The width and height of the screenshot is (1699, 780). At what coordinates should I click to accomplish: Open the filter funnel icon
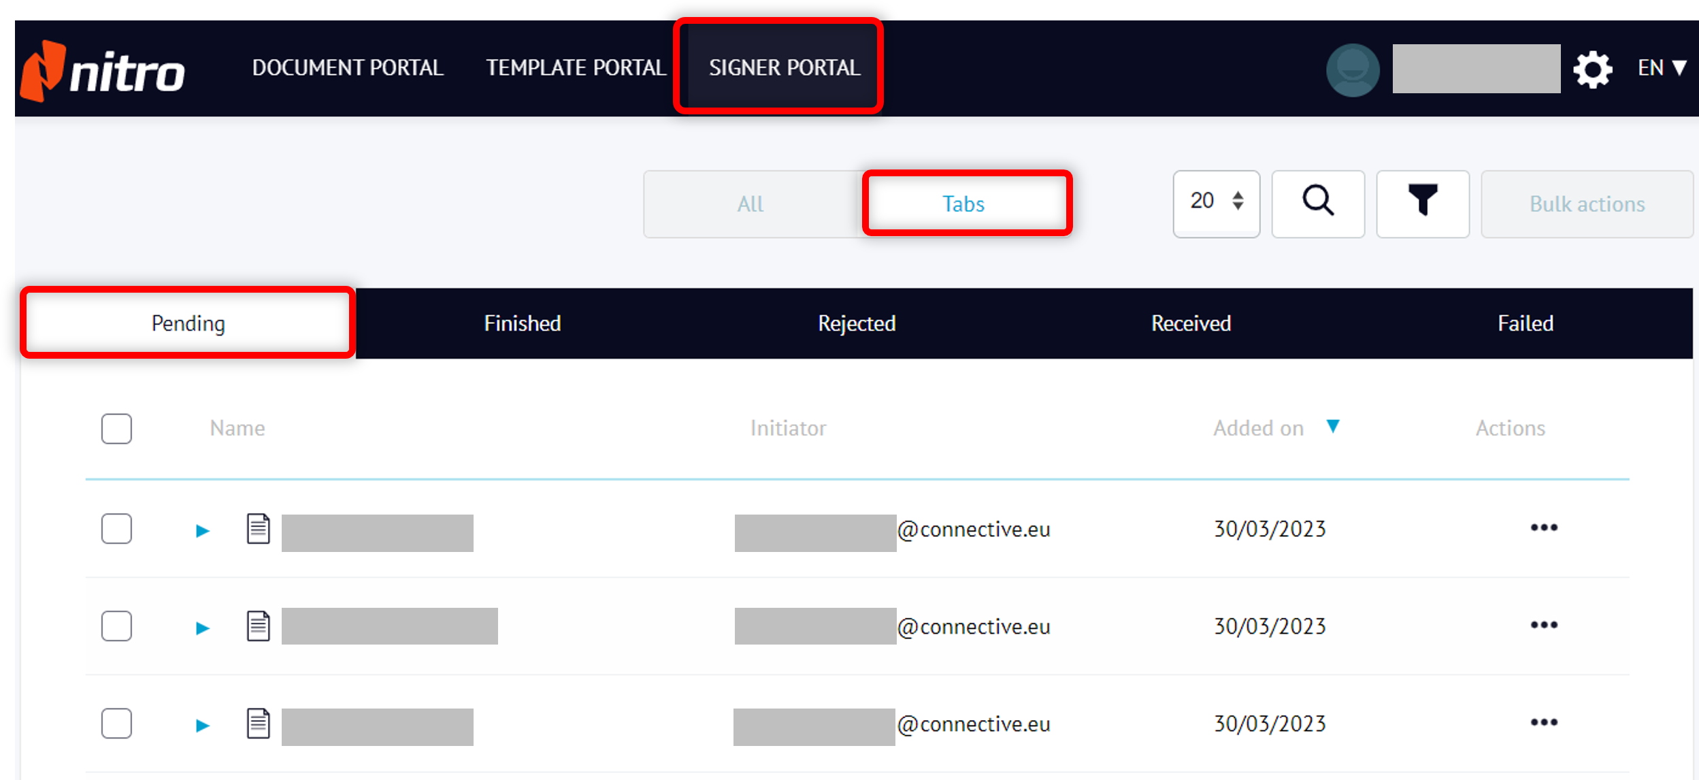[x=1422, y=203]
